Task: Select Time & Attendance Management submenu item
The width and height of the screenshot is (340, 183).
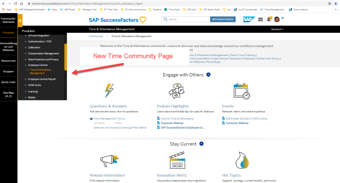Action: (40, 72)
